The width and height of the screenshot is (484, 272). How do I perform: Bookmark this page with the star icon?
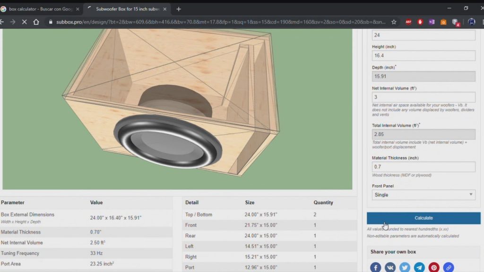pos(394,22)
